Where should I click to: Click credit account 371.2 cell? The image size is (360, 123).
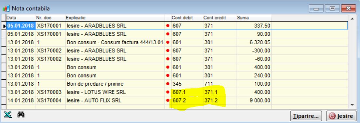click(220, 101)
